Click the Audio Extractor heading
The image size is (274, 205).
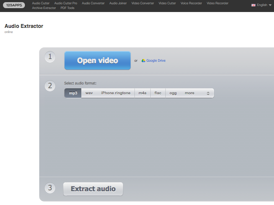pyautogui.click(x=24, y=26)
